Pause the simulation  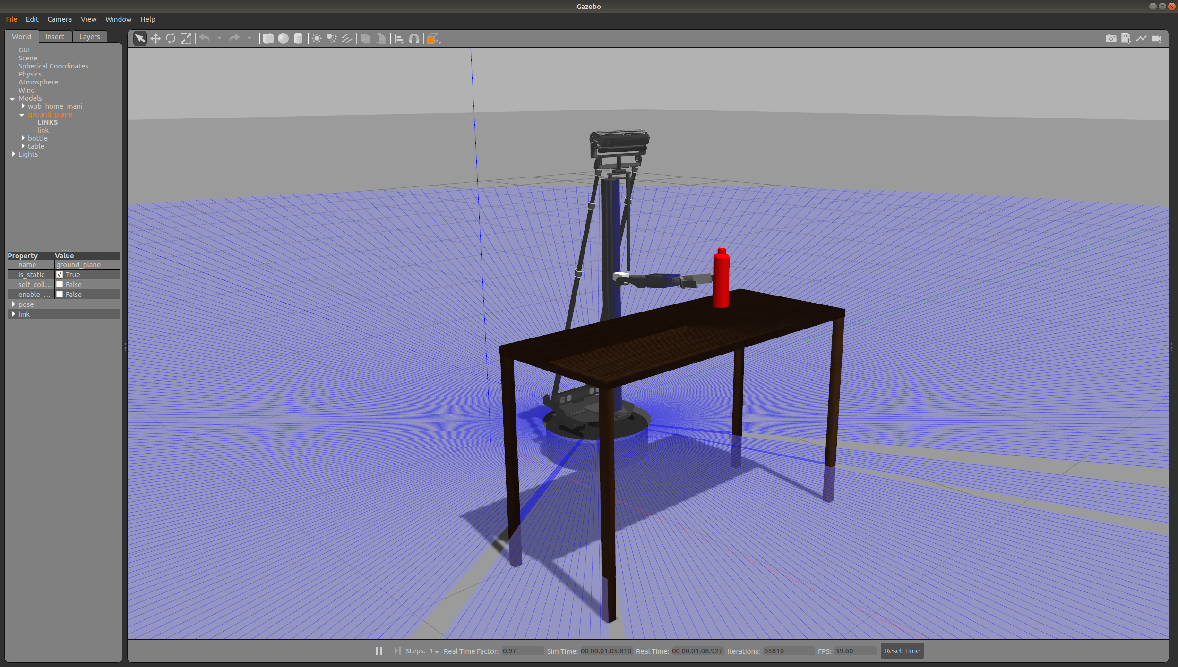(379, 650)
